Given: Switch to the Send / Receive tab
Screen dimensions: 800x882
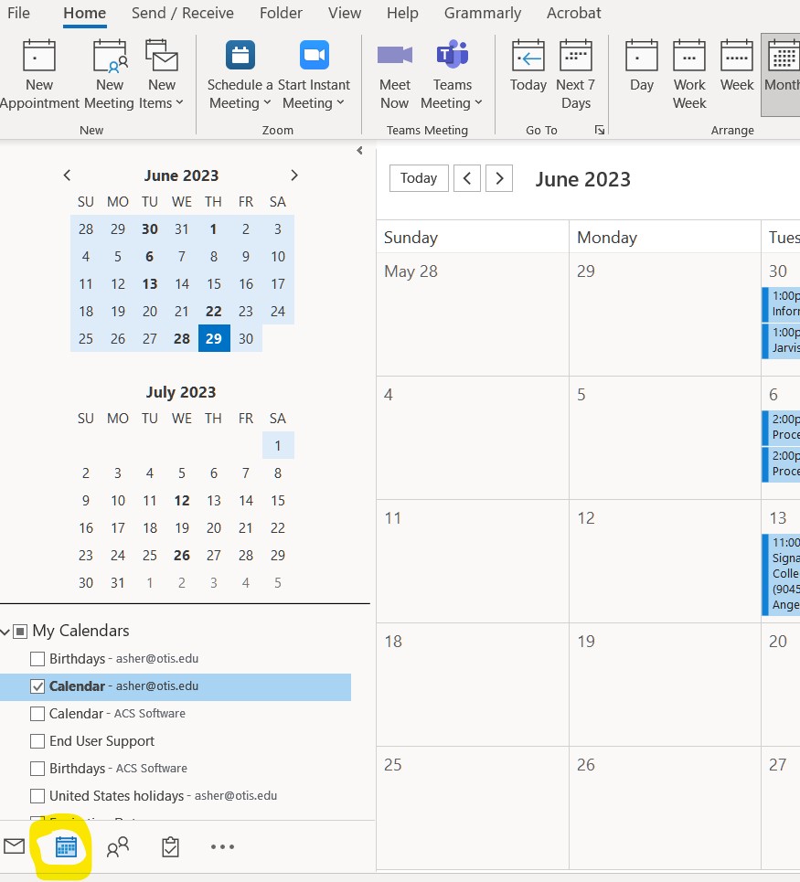Looking at the screenshot, I should point(182,13).
